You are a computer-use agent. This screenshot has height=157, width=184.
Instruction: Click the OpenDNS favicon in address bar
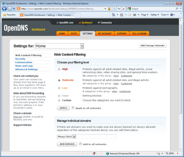19,9
